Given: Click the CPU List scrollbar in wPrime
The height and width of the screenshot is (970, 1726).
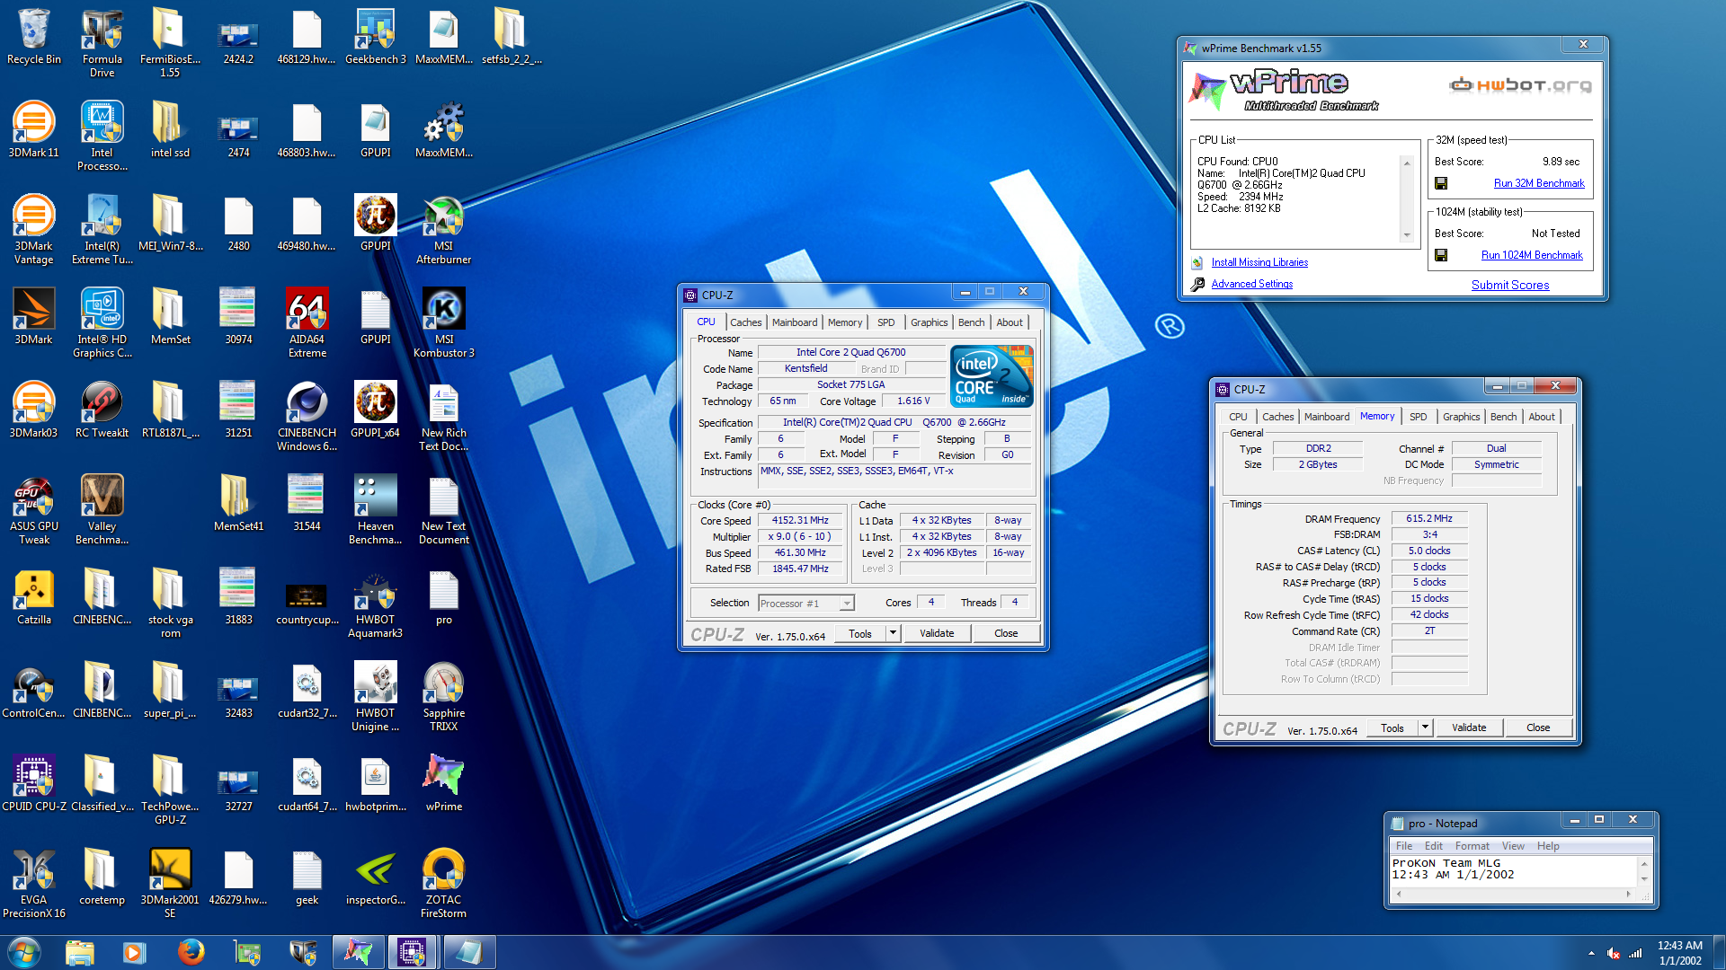Looking at the screenshot, I should pos(1407,198).
